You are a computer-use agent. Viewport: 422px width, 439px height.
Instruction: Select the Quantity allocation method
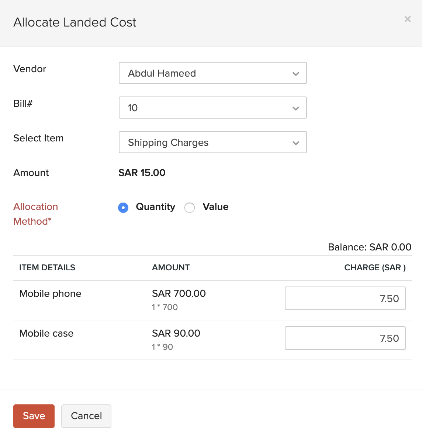[x=123, y=207]
